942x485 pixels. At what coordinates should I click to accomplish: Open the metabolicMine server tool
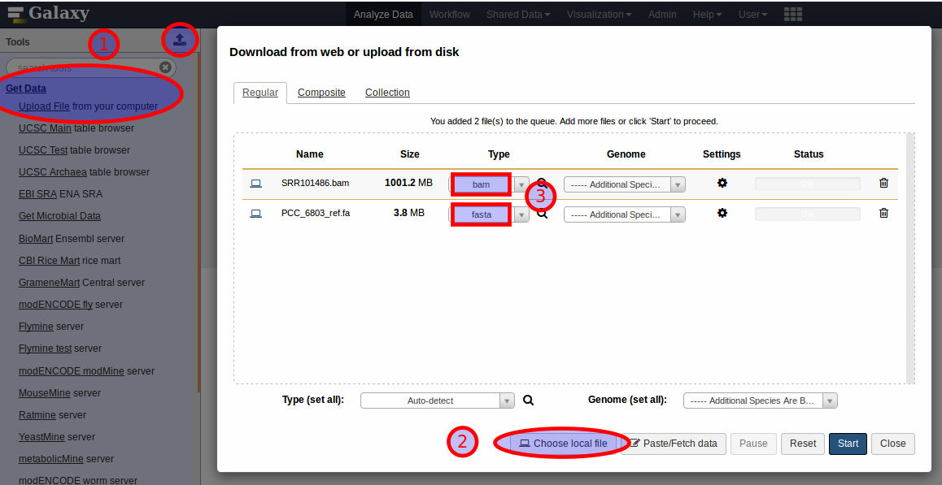[x=66, y=459]
